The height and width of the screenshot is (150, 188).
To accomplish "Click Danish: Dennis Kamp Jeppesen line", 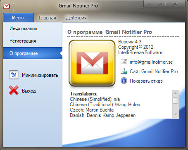I will click(103, 115).
